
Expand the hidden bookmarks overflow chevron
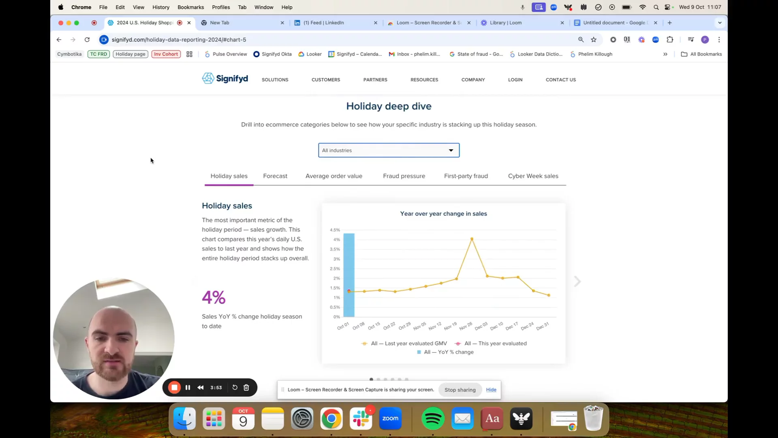[665, 54]
